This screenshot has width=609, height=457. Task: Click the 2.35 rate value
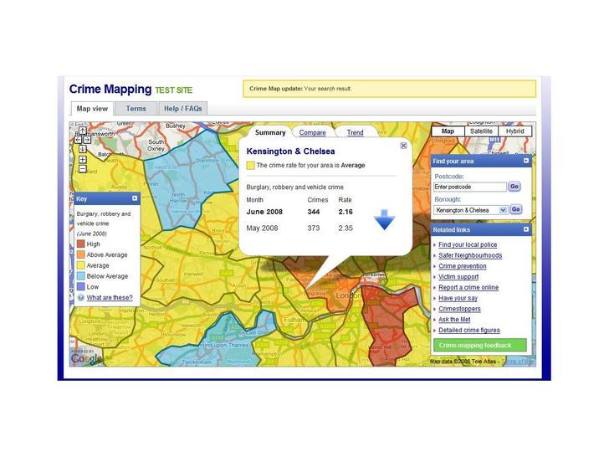pos(345,228)
